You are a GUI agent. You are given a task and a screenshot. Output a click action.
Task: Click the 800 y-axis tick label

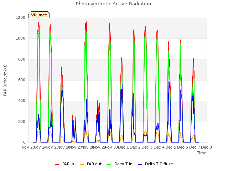(x=22, y=59)
